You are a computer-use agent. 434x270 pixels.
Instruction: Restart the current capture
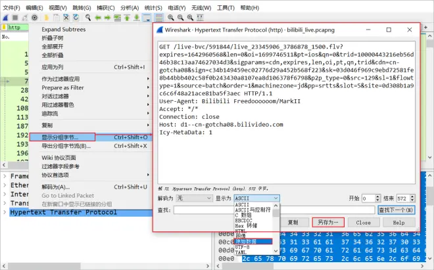[x=25, y=18]
